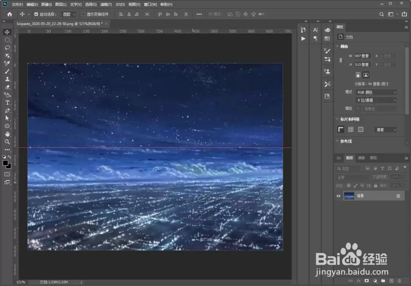This screenshot has height=286, width=411.
Task: Collapse the 参考线 section
Action: (x=337, y=141)
